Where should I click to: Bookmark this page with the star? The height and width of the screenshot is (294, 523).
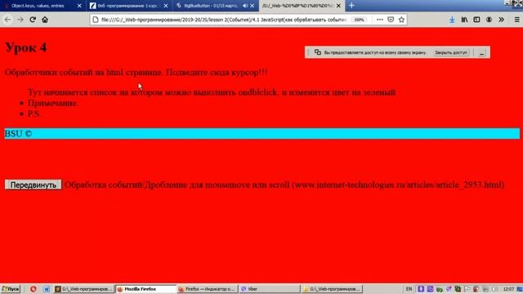pos(401,20)
